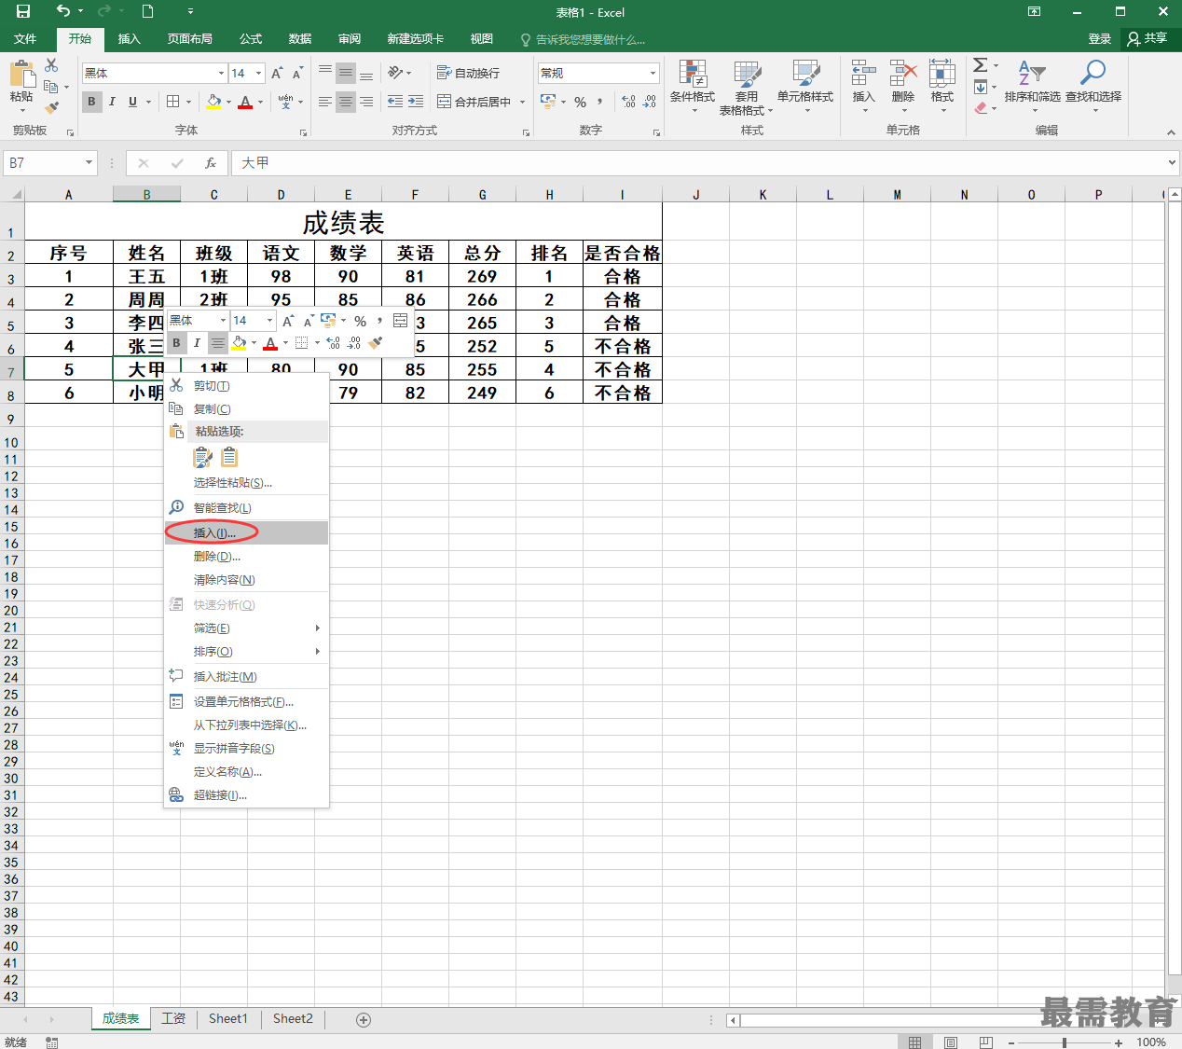The height and width of the screenshot is (1049, 1182).
Task: Toggle middle vertical alignment in ribbon
Action: point(346,73)
